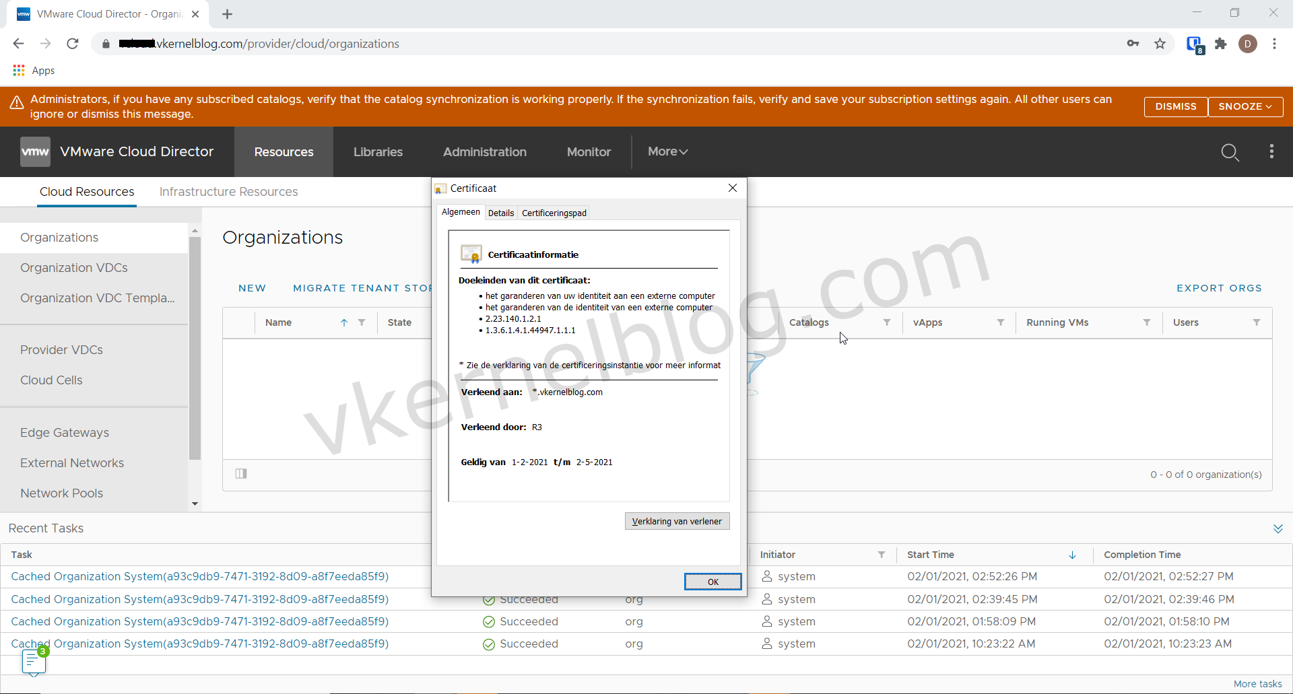Switch to the Infrastructure Resources tab
Screen dimensions: 1293x694
(228, 192)
